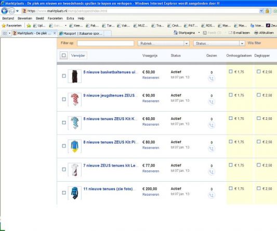Click the Wis filter link
This screenshot has width=277, height=231.
pyautogui.click(x=254, y=43)
